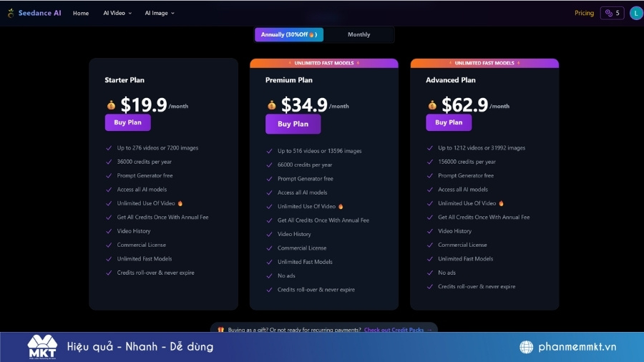Click the checkmark beside Starter Credits roll-over
The image size is (644, 362).
point(109,273)
